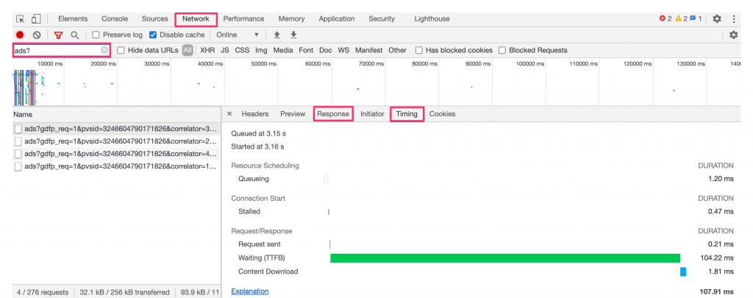Click the yellow warning count badge

[x=682, y=18]
